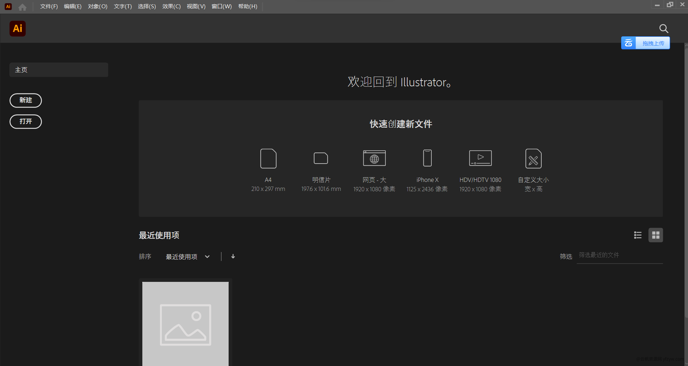Open the recent file thumbnail
Viewport: 688px width, 366px height.
185,324
